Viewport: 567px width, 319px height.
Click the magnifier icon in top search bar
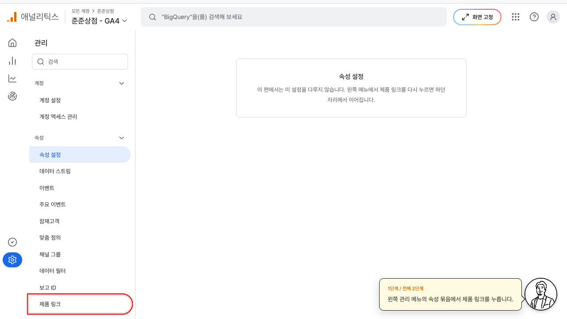pos(152,17)
